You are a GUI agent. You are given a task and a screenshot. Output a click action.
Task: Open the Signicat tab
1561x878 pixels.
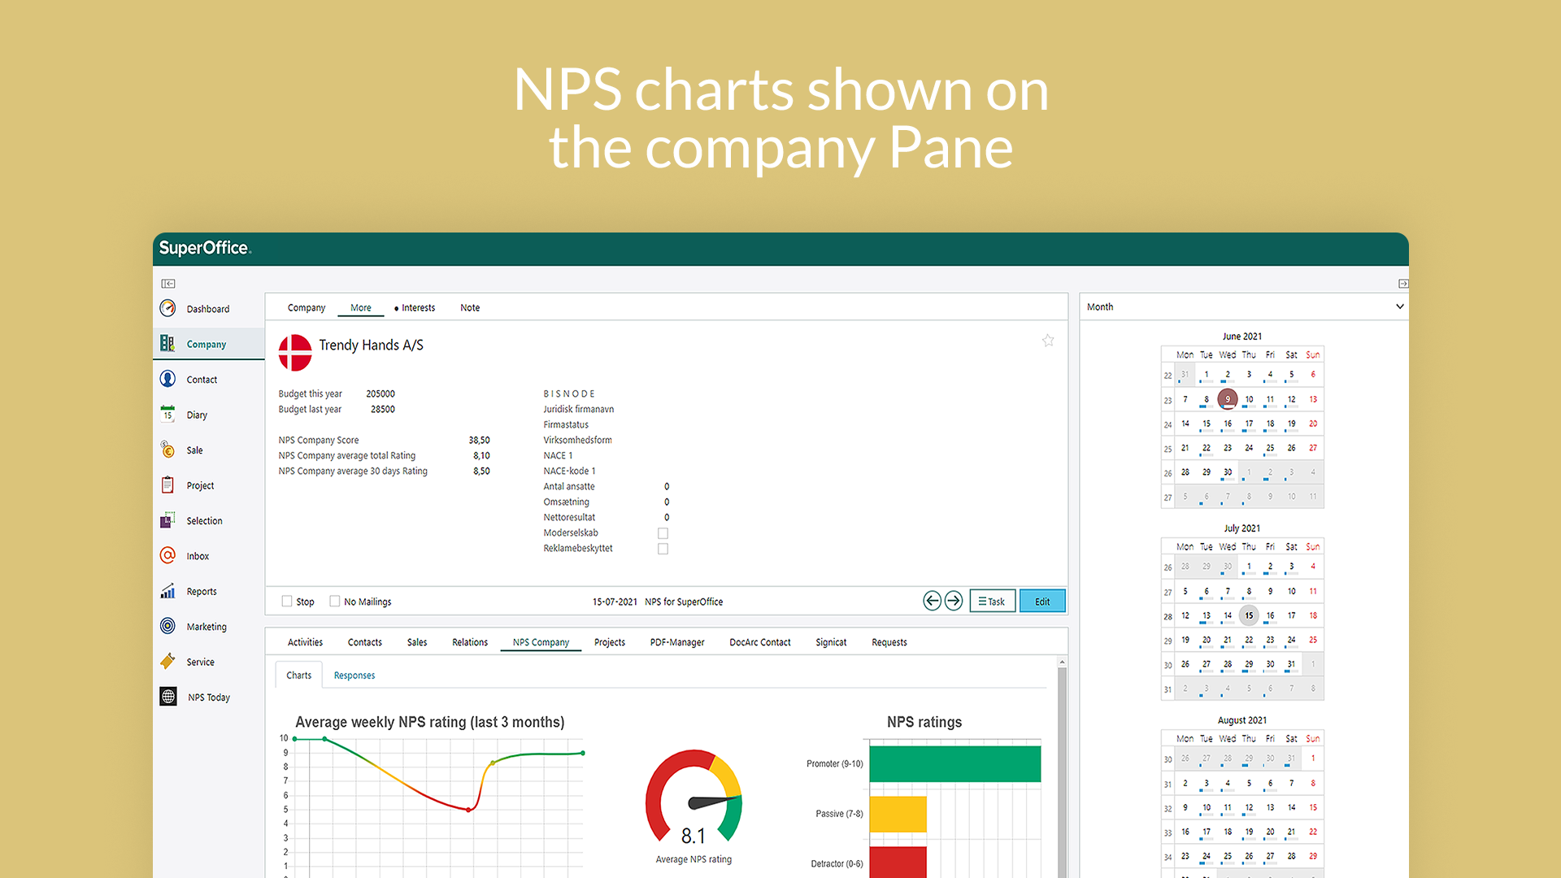[x=831, y=642]
